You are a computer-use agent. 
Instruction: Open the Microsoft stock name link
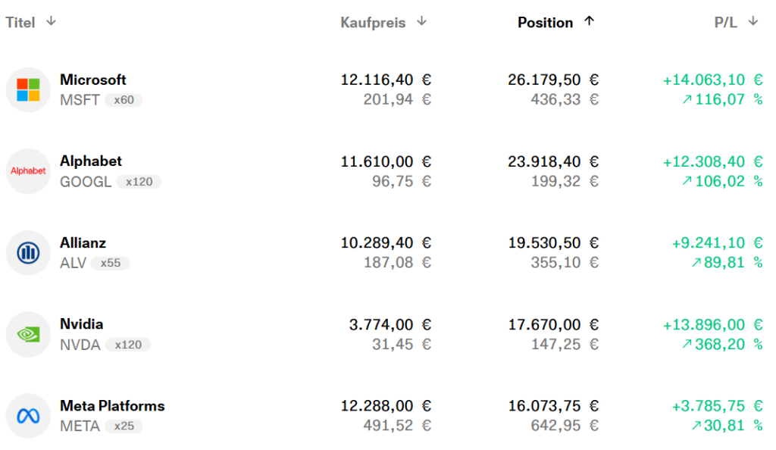(93, 80)
